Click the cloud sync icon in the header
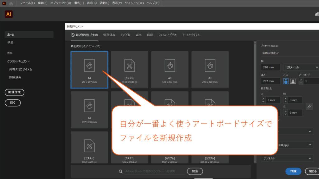 tap(317, 14)
